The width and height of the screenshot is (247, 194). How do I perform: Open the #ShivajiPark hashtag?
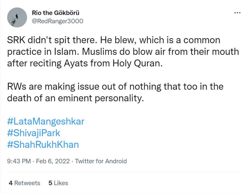coord(34,133)
